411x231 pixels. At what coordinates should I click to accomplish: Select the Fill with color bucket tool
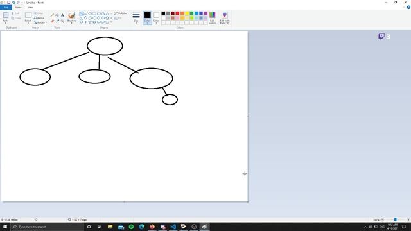pos(57,15)
